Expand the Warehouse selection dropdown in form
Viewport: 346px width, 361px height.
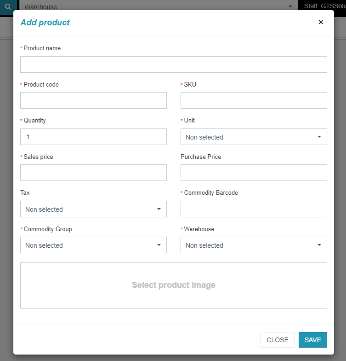[254, 245]
